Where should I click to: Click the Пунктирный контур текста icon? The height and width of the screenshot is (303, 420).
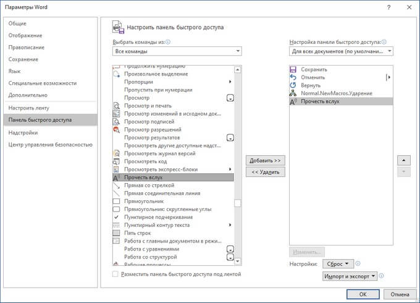[x=117, y=225]
